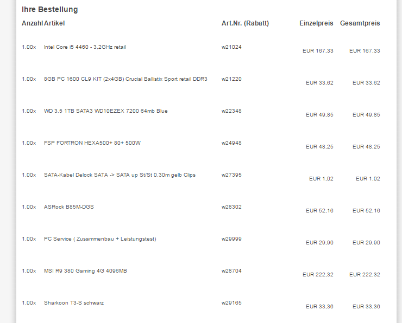Click article number w21024

pos(231,47)
